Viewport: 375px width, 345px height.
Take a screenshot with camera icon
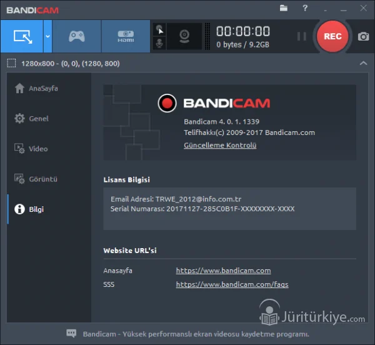pyautogui.click(x=363, y=36)
